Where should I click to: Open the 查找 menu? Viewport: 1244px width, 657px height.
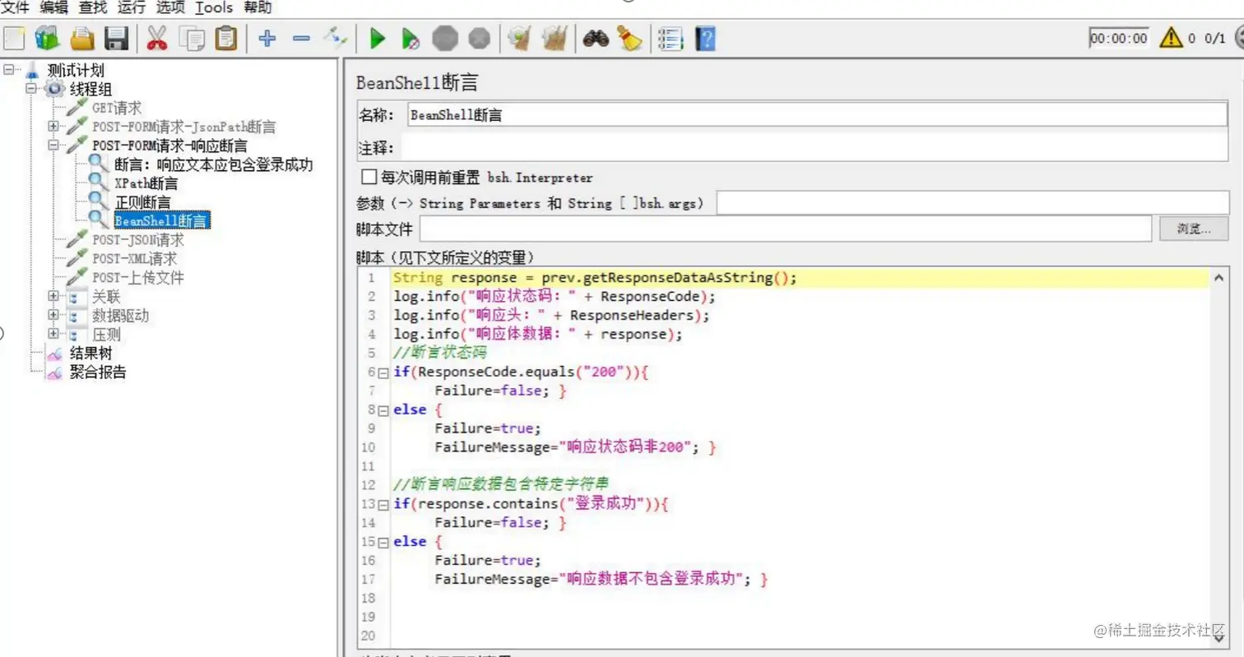pyautogui.click(x=92, y=8)
